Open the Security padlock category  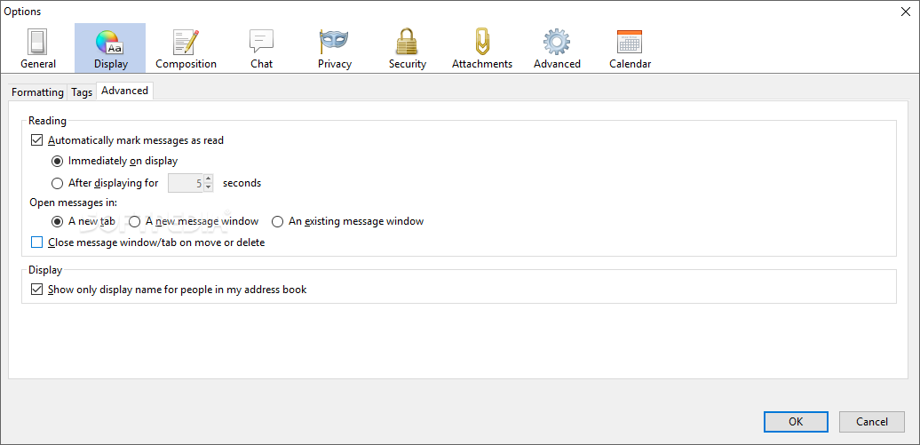coord(408,49)
